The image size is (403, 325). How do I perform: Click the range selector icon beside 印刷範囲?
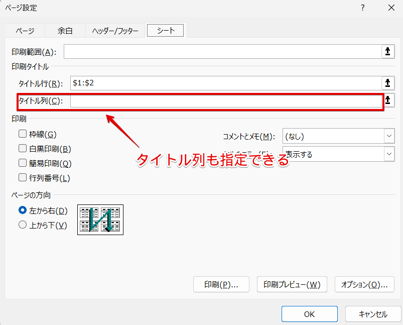[x=389, y=51]
